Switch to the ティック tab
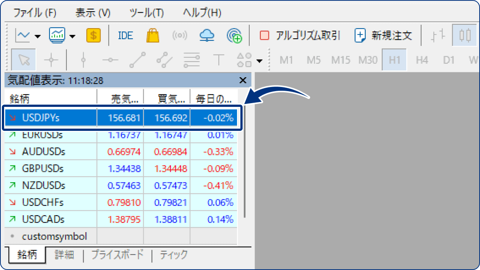Screen dimensions: 480x270 click(173, 255)
